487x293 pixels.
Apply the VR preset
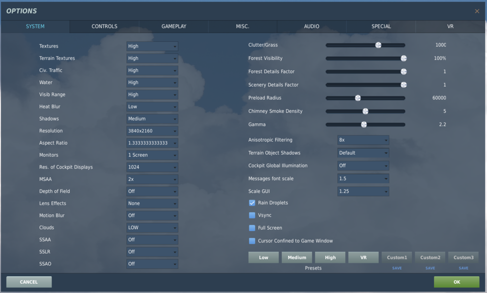coord(363,257)
